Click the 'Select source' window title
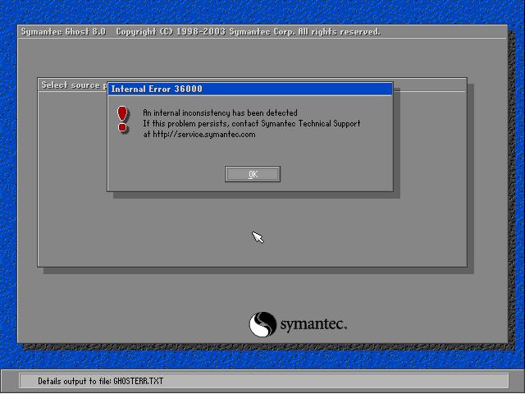Viewport: 525px width, 394px height. (73, 85)
